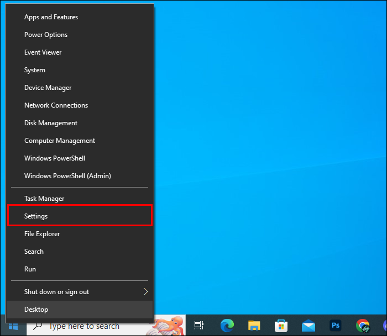Image resolution: width=387 pixels, height=336 pixels.
Task: Open Google Chrome from the taskbar
Action: (x=362, y=326)
